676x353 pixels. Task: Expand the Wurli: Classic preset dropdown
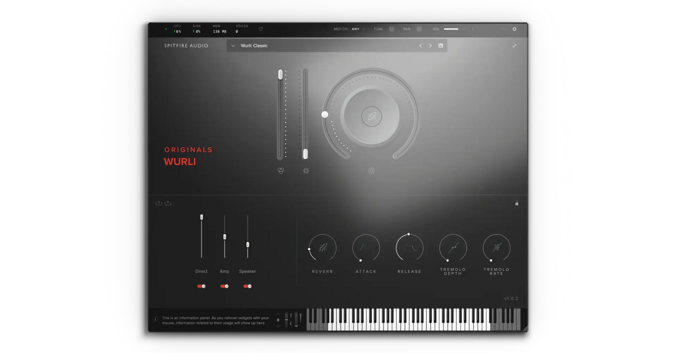[x=233, y=46]
